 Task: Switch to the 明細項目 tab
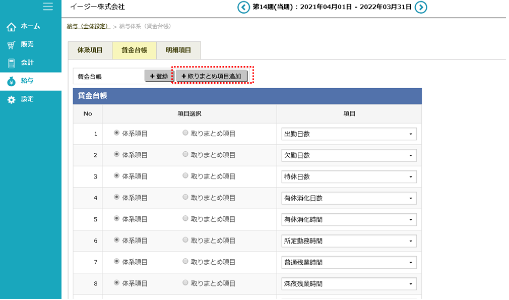tap(178, 50)
